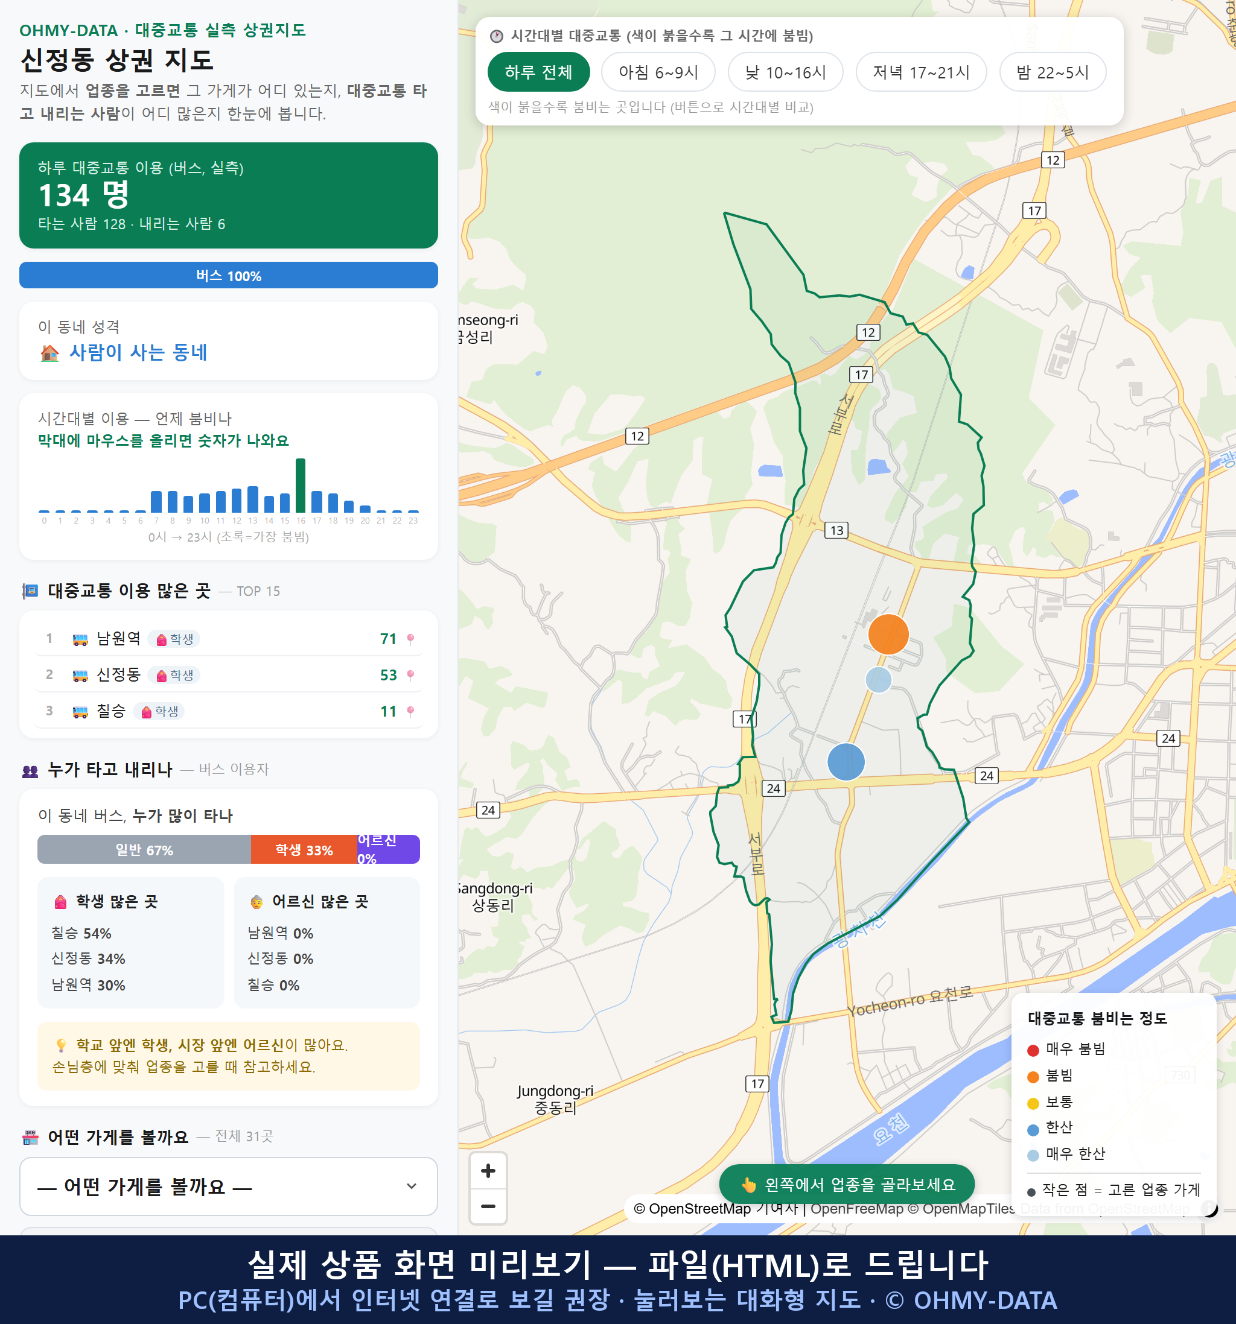Click the OpenMapTiles attribution link
Screen dimensions: 1236x1324
click(x=961, y=1209)
